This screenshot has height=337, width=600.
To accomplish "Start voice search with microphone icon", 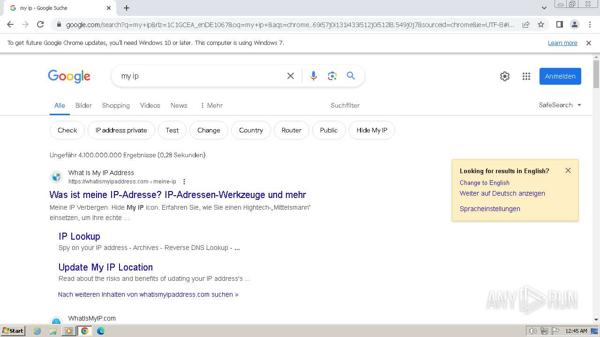I will [x=314, y=76].
